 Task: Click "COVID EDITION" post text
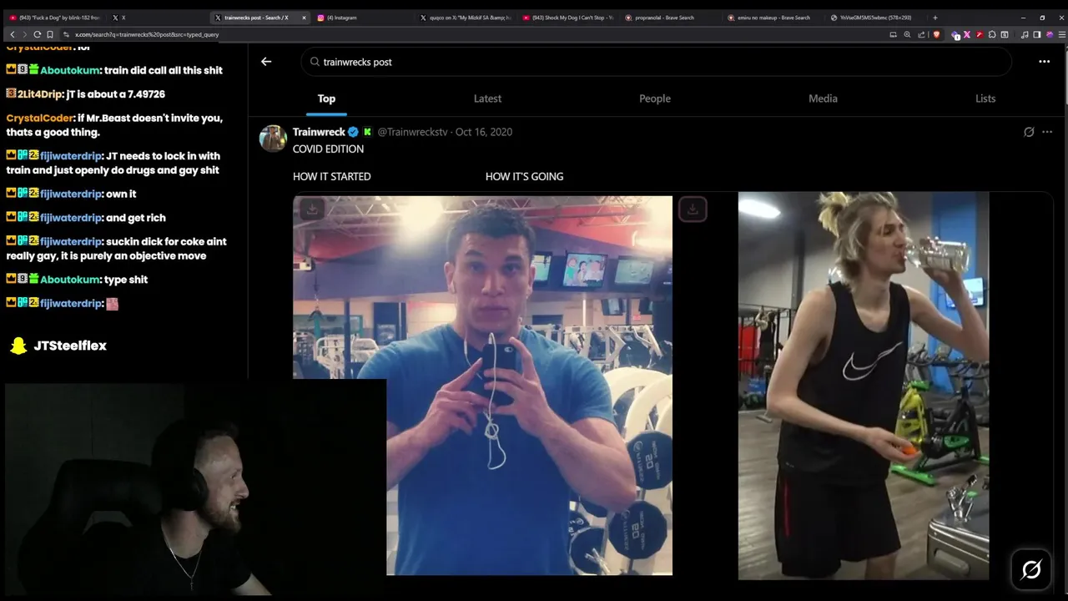(x=328, y=149)
